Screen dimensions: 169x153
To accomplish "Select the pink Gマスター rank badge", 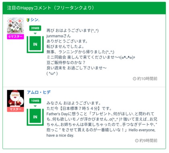I will point(15,37).
